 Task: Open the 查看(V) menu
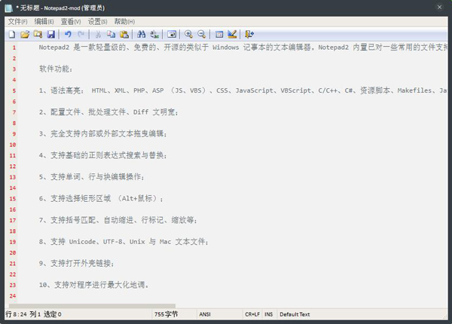[x=71, y=21]
